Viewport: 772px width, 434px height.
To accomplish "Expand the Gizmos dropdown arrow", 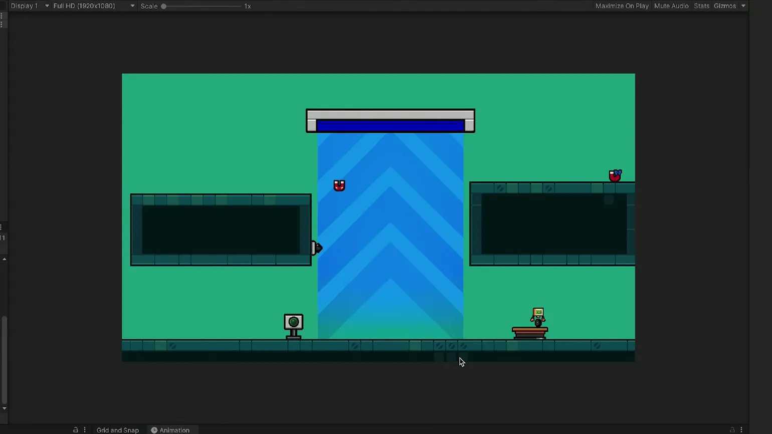I will pyautogui.click(x=743, y=6).
